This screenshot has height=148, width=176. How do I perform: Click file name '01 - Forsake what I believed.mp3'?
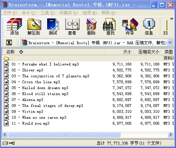45,64
